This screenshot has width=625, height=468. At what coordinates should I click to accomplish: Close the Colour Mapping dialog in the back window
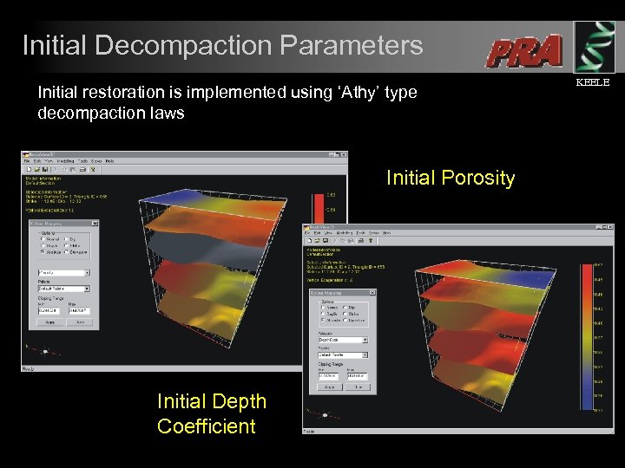tap(95, 224)
